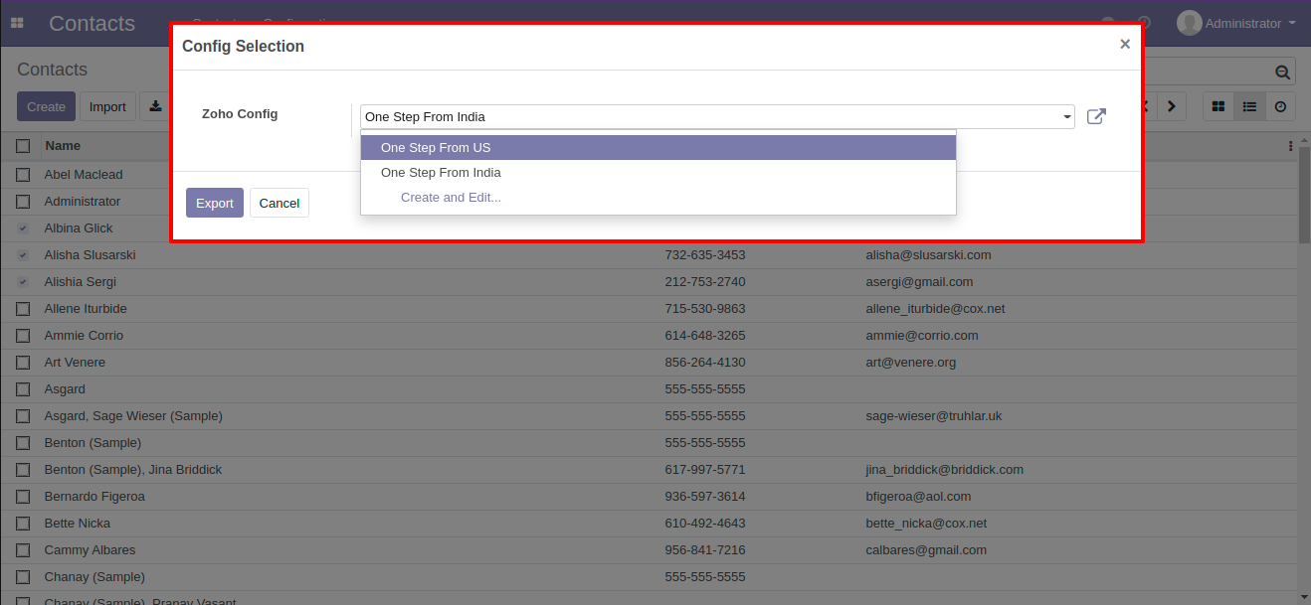Viewport: 1311px width, 605px height.
Task: Click phone number 936-597-3614
Action: point(705,497)
